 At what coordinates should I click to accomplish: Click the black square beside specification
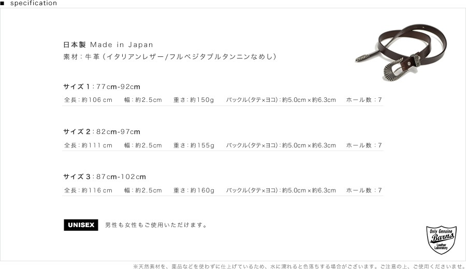pyautogui.click(x=3, y=3)
